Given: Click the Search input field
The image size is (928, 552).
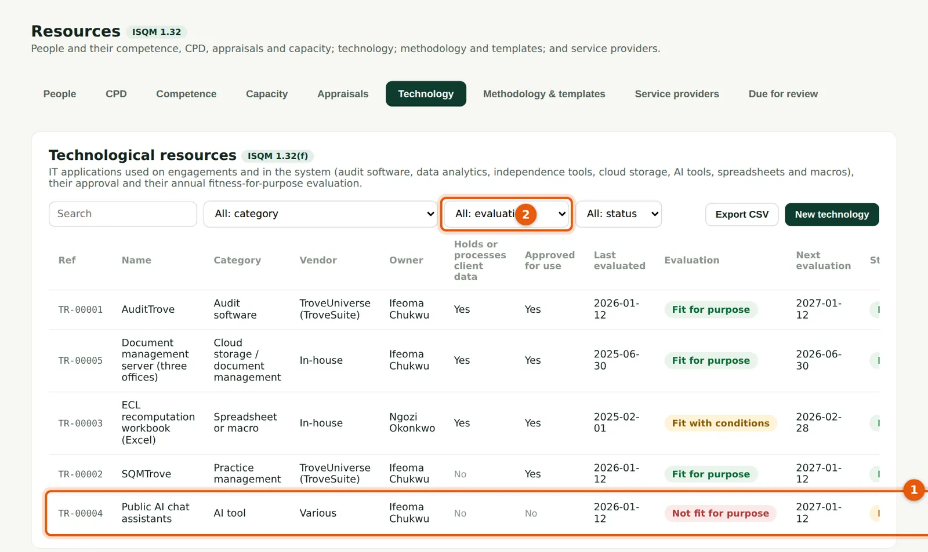Looking at the screenshot, I should 123,214.
